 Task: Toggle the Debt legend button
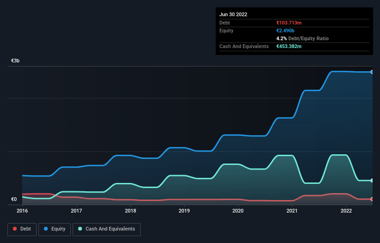point(22,229)
